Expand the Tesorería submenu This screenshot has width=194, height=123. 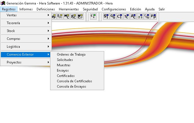[26, 23]
